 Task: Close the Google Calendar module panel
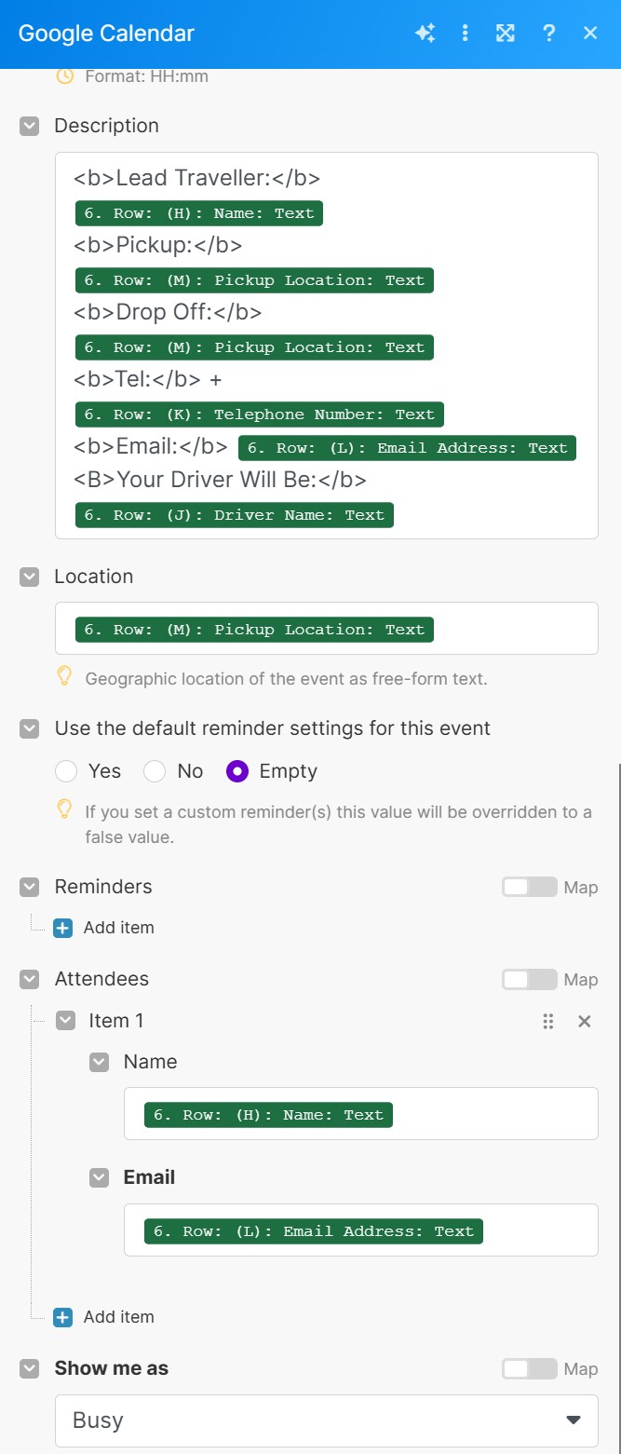[x=590, y=34]
